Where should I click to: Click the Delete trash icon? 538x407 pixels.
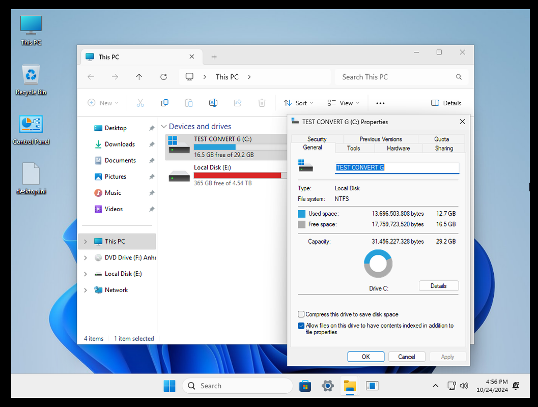[262, 103]
